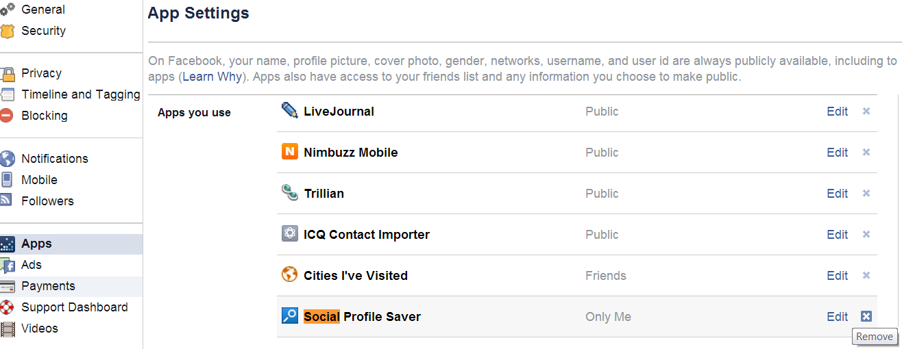Screen dimensions: 902x349
Task: Edit the Nimbuzz Mobile app settings
Action: coord(837,153)
